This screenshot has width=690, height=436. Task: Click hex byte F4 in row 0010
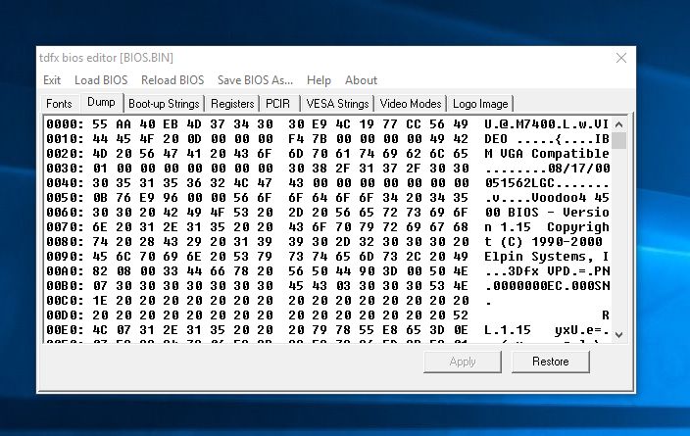[296, 139]
